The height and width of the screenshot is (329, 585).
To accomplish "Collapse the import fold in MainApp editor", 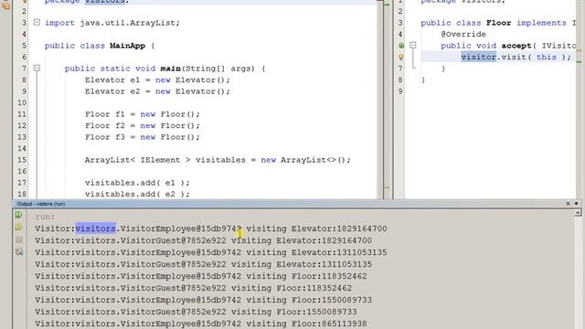I will [x=37, y=22].
